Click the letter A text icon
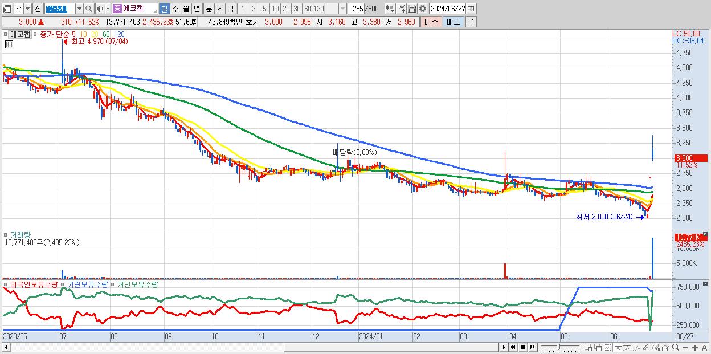Screen dimensions: 711x354 tap(704, 347)
